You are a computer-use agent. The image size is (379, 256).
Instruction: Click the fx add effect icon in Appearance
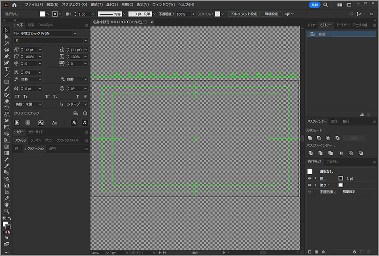(324, 251)
